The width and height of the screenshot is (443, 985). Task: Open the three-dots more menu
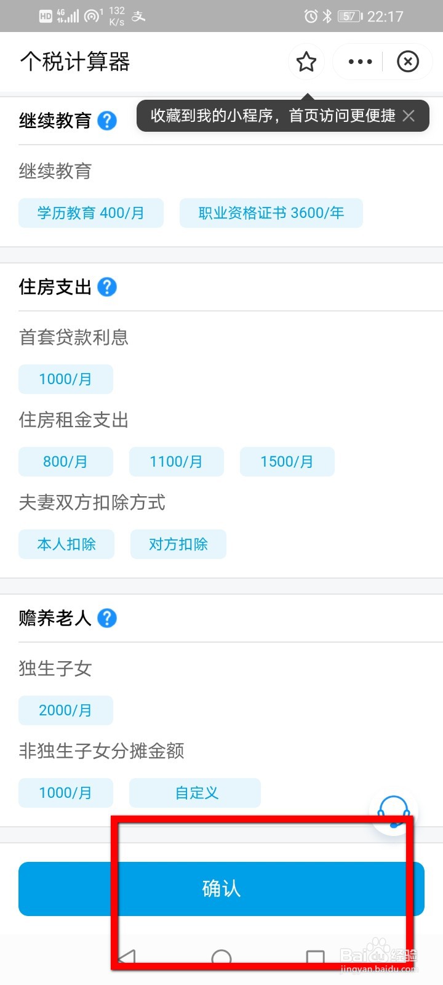pyautogui.click(x=360, y=62)
